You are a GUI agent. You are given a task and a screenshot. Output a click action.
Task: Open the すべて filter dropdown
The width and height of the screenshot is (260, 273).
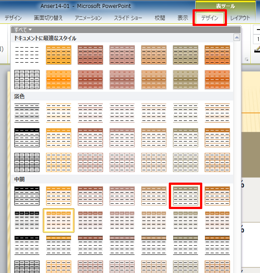(x=23, y=30)
